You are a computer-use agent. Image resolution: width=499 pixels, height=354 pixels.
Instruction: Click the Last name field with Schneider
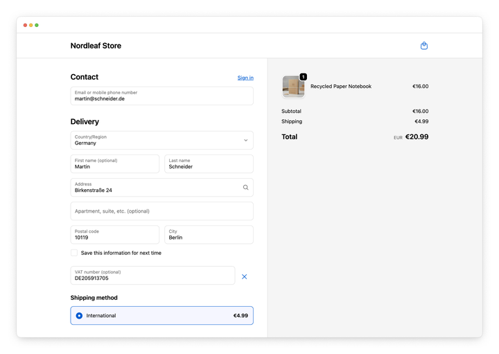(209, 163)
